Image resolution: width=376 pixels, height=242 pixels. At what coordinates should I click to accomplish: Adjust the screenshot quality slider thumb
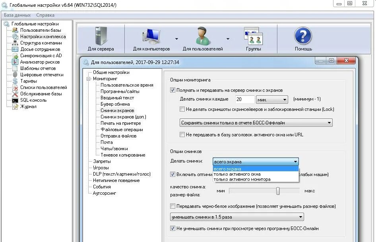(278, 191)
